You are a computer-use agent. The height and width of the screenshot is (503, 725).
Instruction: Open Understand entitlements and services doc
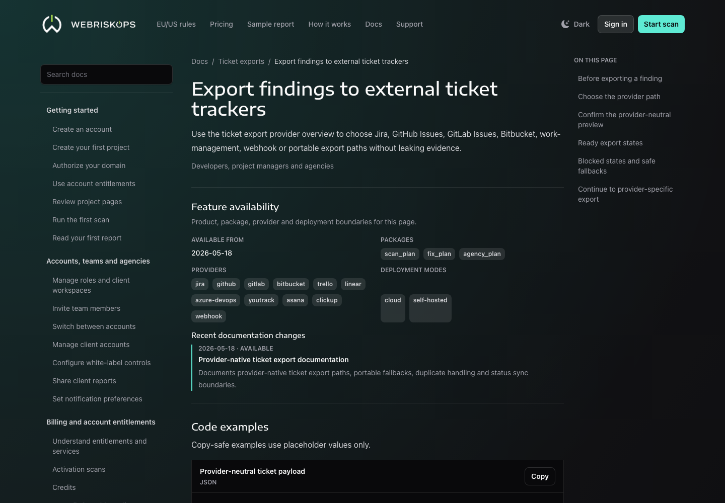100,446
